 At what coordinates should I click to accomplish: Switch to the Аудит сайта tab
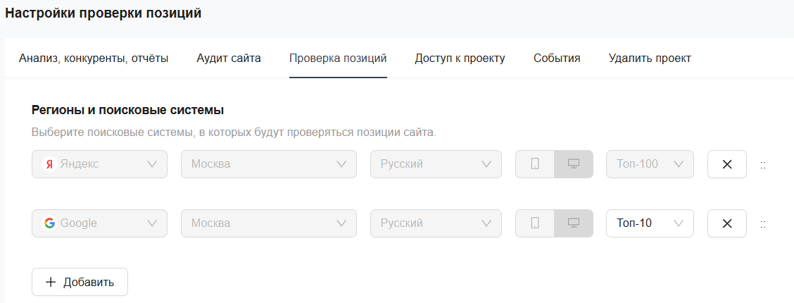(229, 58)
